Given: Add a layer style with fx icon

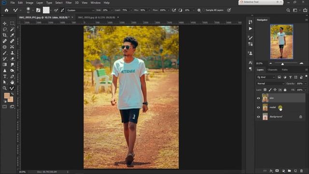Looking at the screenshot, I should point(271,171).
